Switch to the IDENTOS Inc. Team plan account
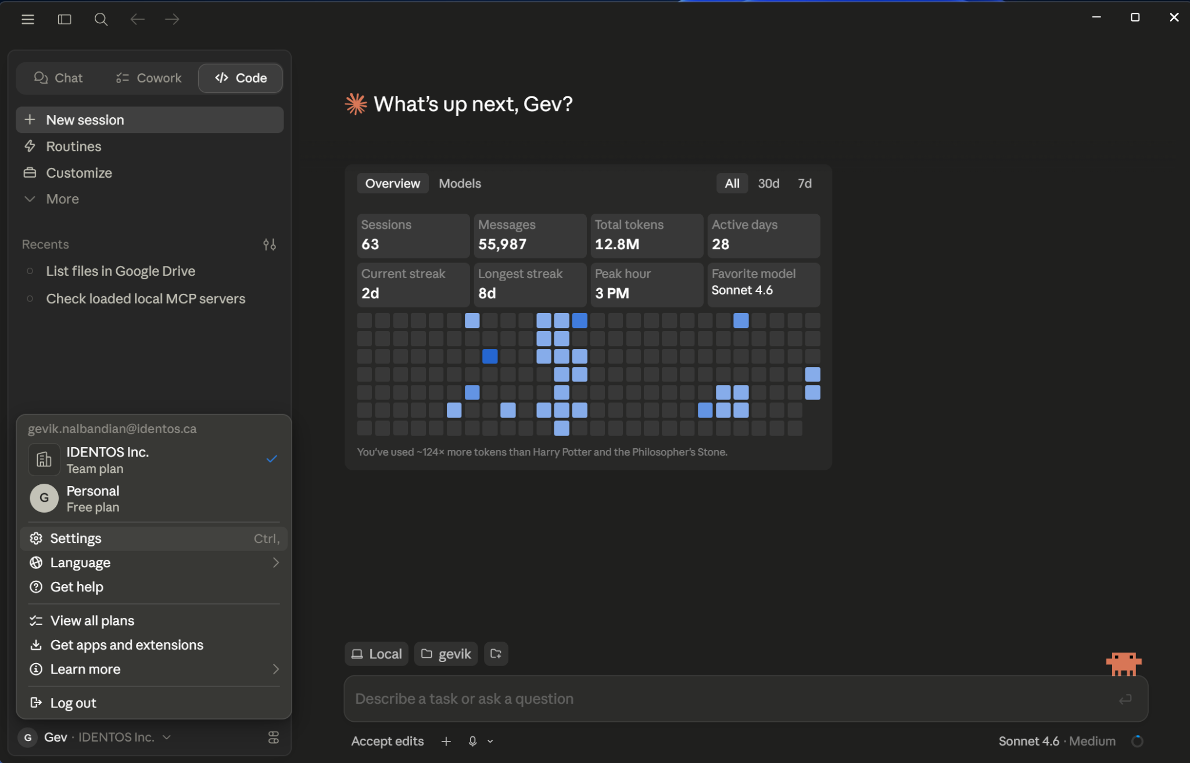This screenshot has height=763, width=1190. (154, 460)
